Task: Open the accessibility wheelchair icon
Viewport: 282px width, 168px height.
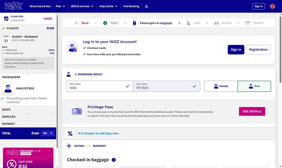Action: click(147, 6)
